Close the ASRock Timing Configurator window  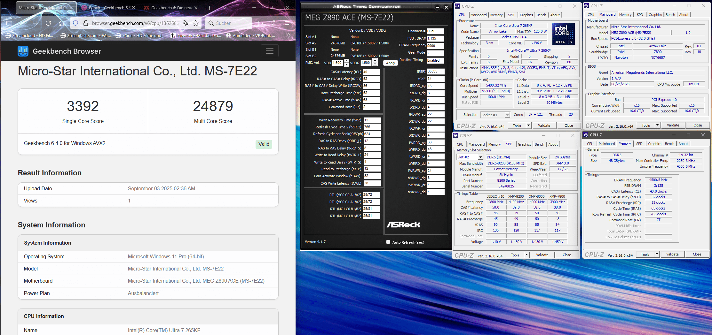[x=446, y=7]
